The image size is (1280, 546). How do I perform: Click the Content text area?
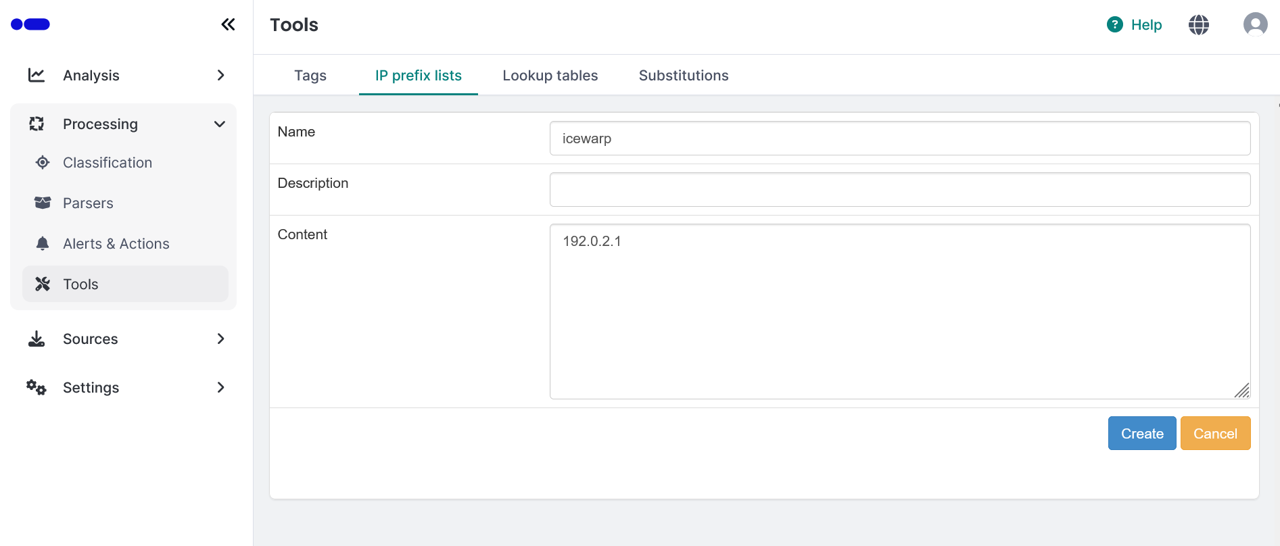click(900, 312)
